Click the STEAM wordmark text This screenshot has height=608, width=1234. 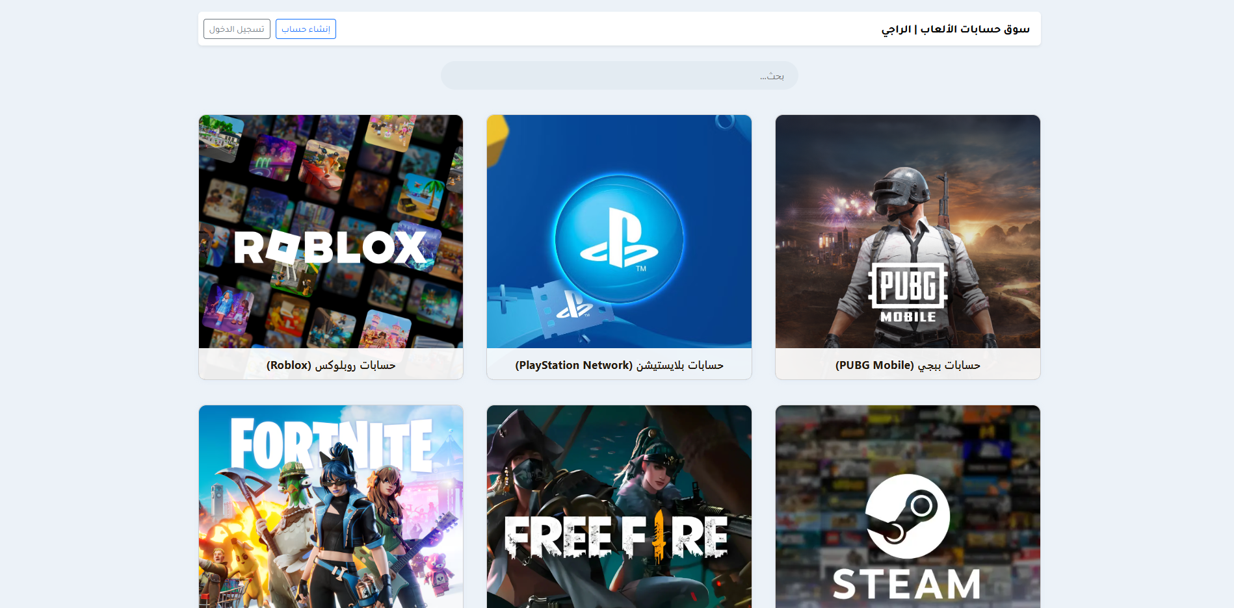(x=907, y=584)
